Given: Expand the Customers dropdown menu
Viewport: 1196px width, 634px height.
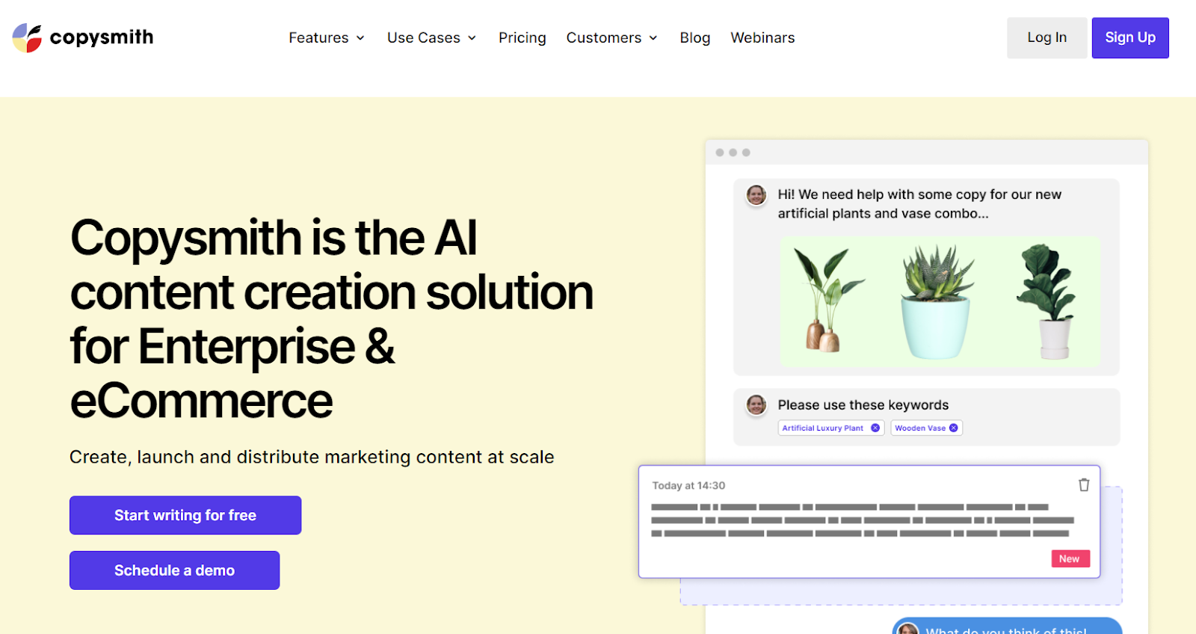Looking at the screenshot, I should click(611, 37).
